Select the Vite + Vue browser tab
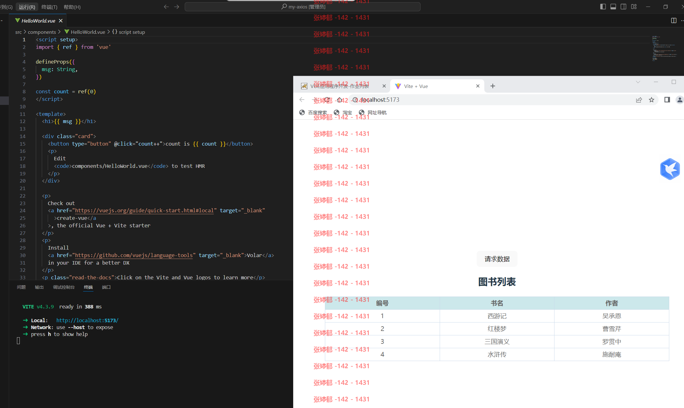 pyautogui.click(x=437, y=86)
